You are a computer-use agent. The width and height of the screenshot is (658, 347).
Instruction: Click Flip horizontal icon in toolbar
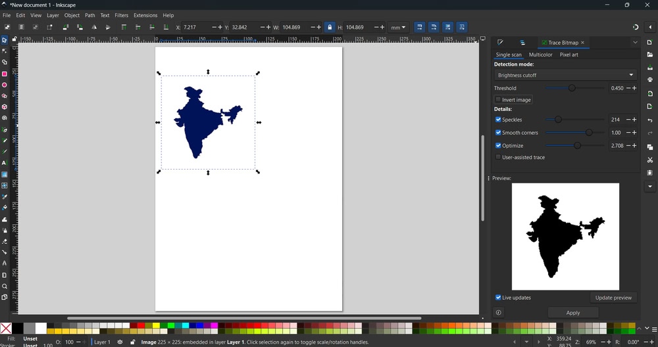click(94, 27)
